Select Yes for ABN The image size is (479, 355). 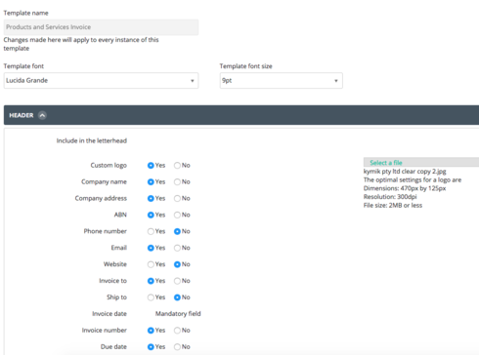tap(151, 215)
